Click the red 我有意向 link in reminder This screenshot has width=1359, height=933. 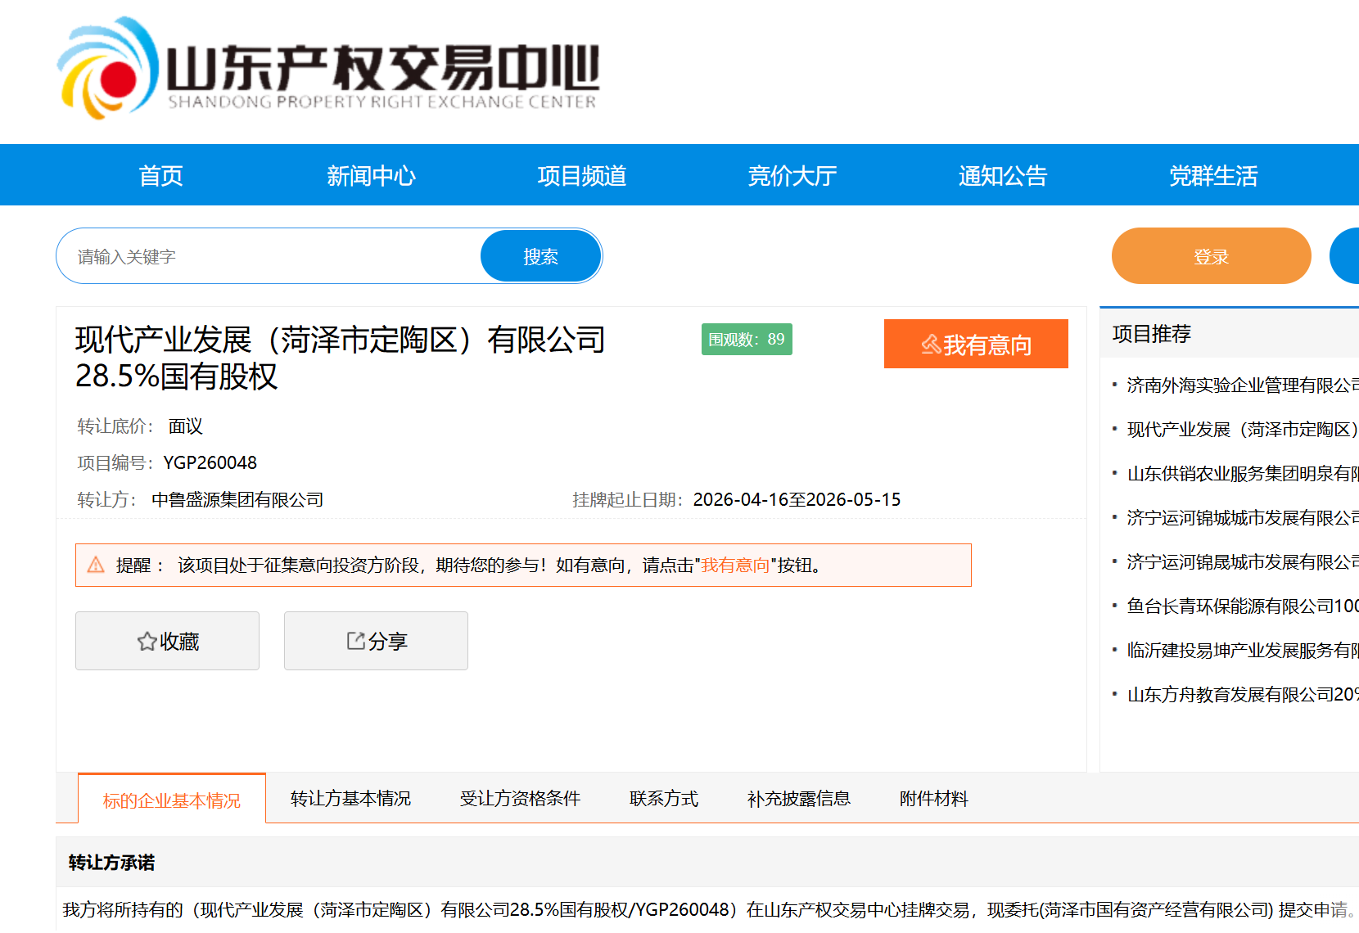click(735, 566)
